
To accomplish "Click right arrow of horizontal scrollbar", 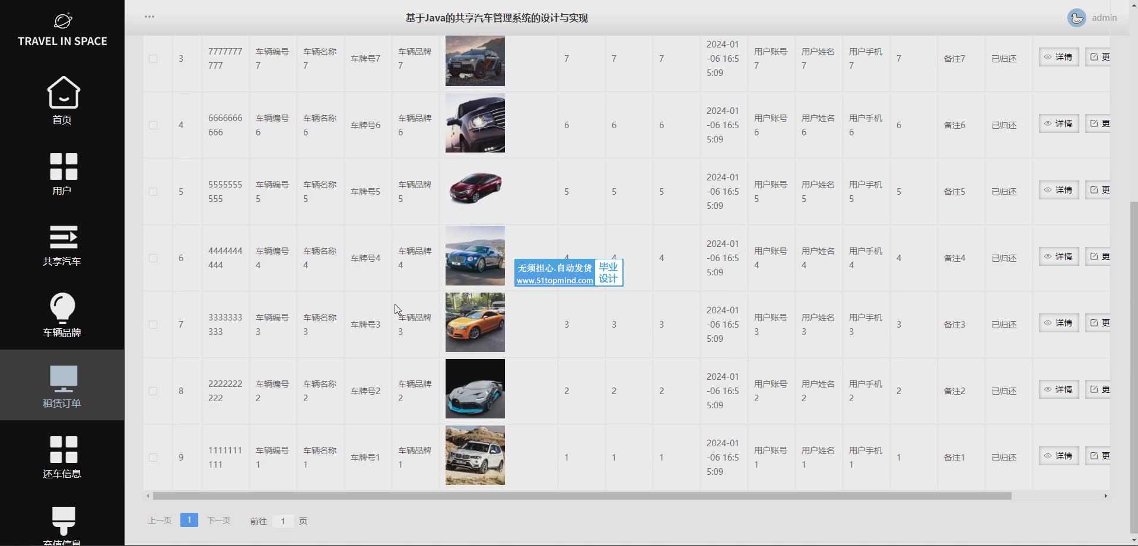I will (1105, 496).
